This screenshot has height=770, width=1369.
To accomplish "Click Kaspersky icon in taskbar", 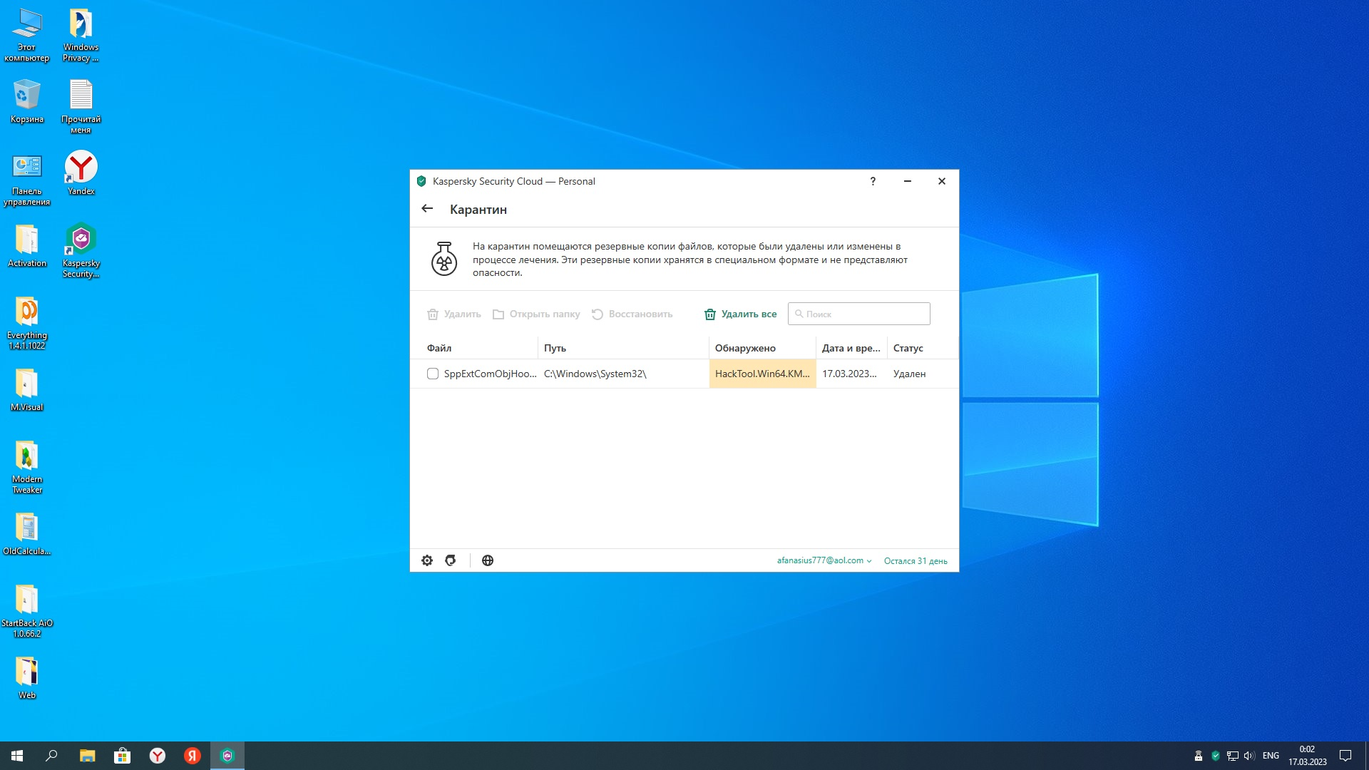I will pos(227,756).
